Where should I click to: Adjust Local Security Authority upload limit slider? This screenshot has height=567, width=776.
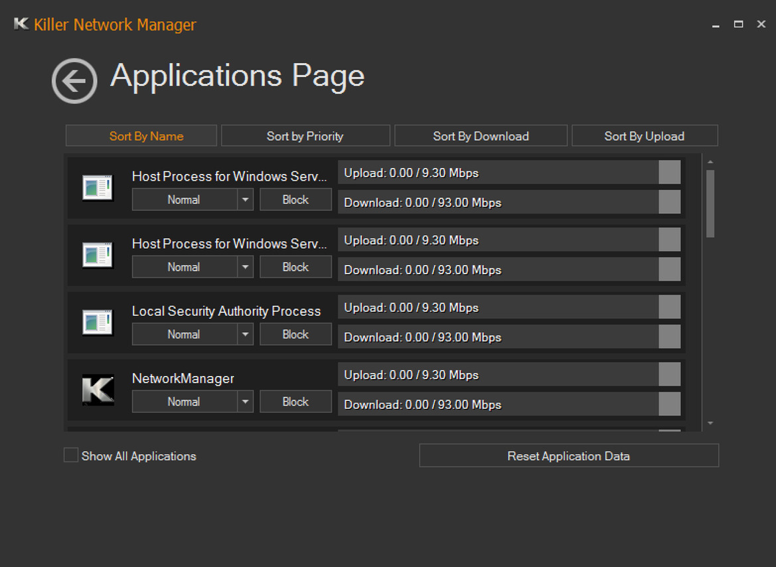point(670,307)
